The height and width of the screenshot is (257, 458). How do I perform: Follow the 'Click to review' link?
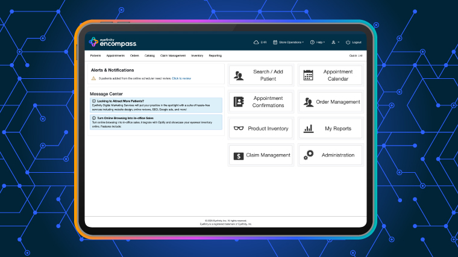click(181, 78)
